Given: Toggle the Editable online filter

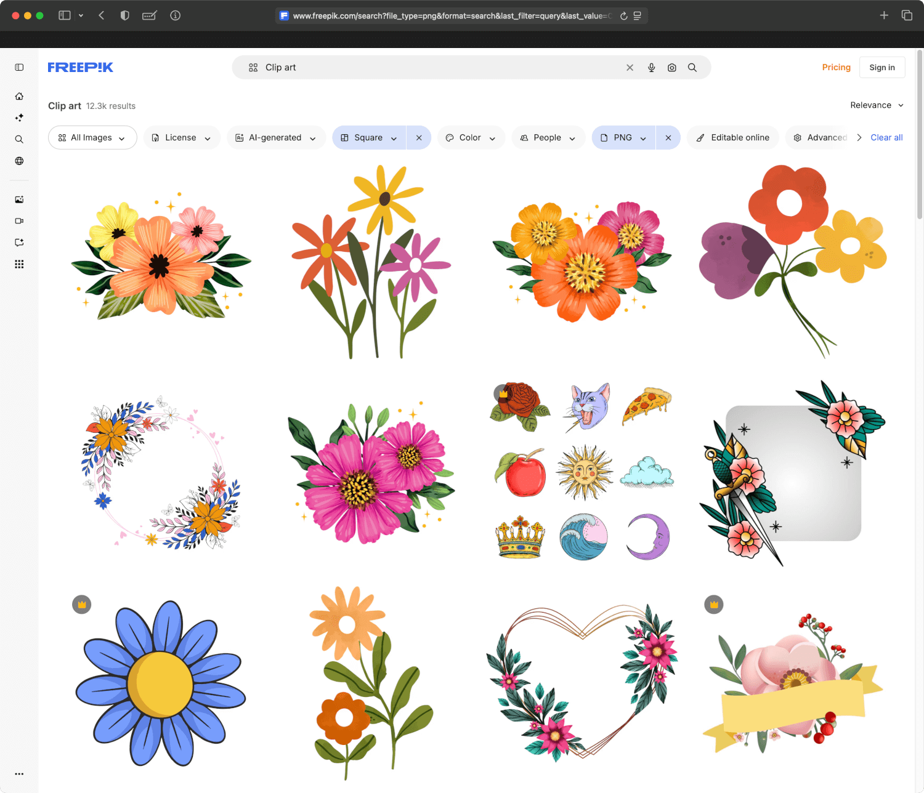Looking at the screenshot, I should tap(732, 137).
